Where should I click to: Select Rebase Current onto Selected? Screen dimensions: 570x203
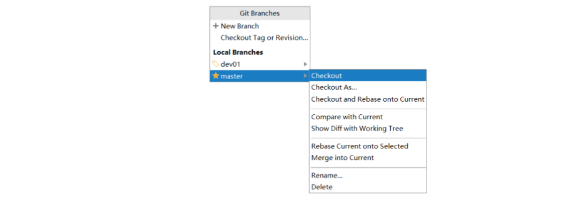(x=360, y=146)
